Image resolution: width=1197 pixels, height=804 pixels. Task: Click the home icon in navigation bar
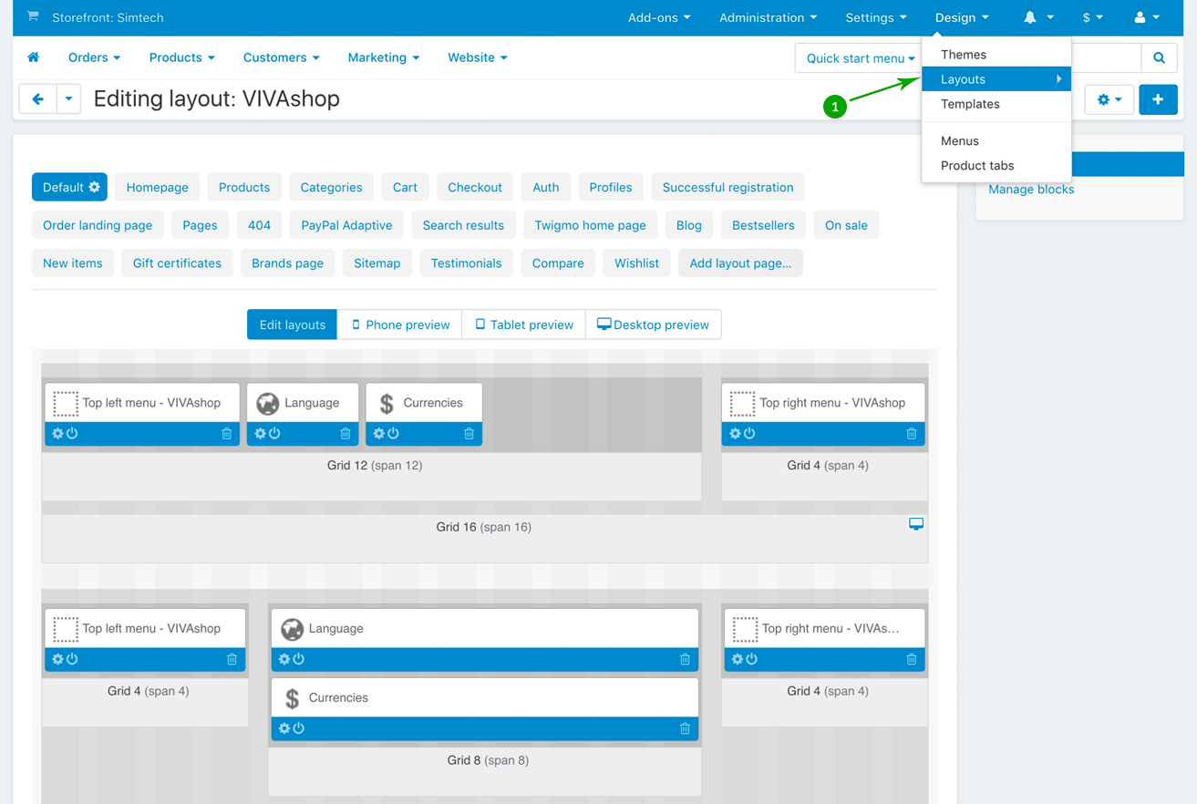[x=34, y=57]
